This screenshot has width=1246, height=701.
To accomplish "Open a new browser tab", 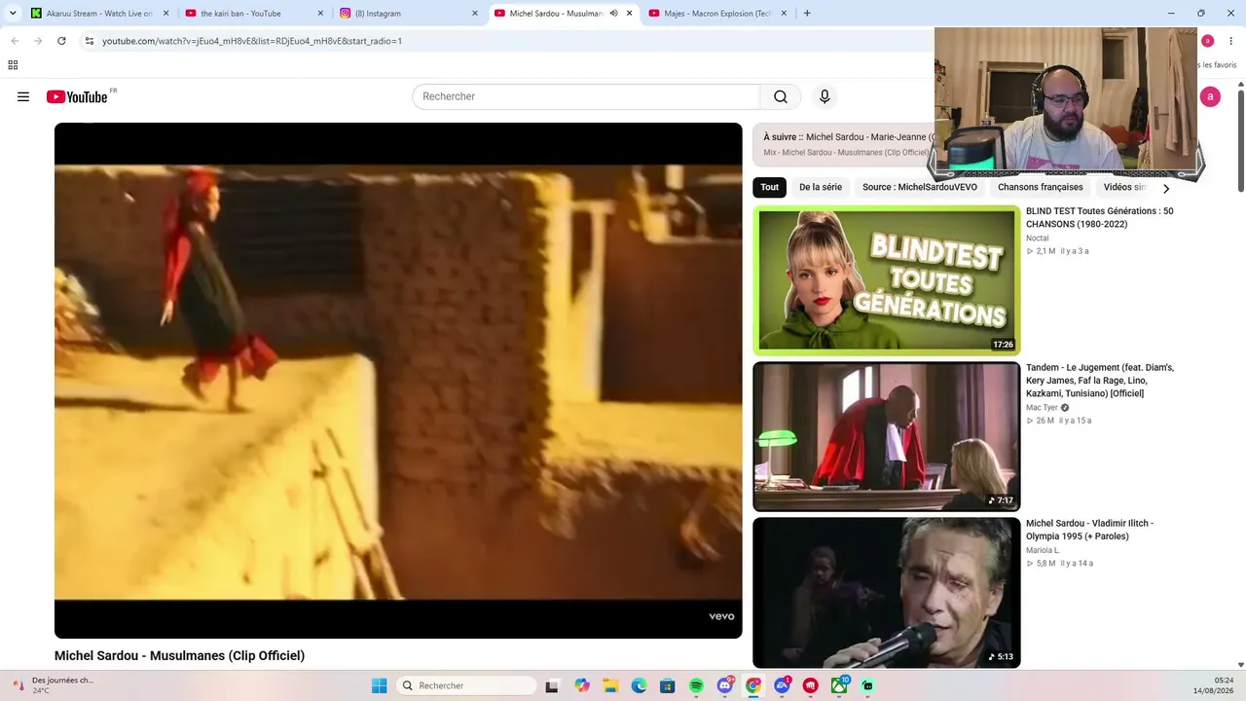I will pyautogui.click(x=807, y=14).
